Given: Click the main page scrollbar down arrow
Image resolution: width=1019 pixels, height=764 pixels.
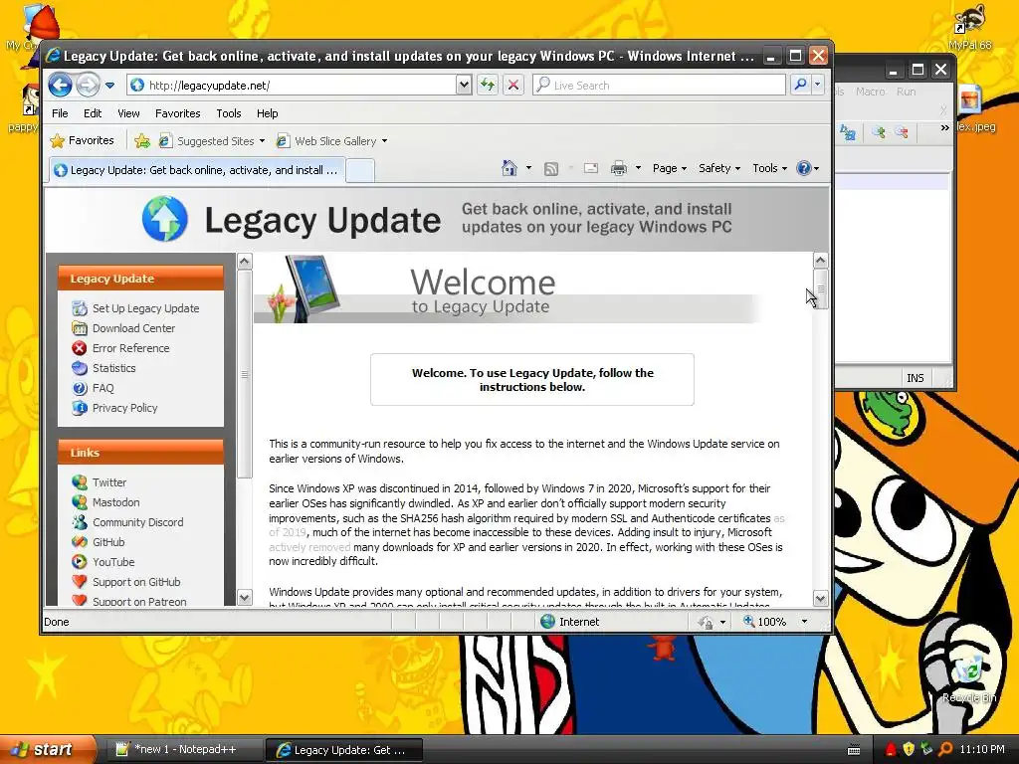Looking at the screenshot, I should pos(820,598).
